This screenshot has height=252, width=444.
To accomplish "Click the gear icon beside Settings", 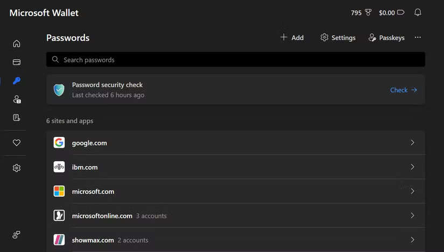I will click(x=324, y=37).
